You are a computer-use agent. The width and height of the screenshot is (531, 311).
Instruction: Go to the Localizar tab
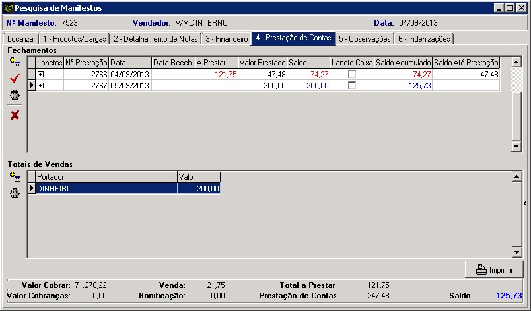point(21,39)
